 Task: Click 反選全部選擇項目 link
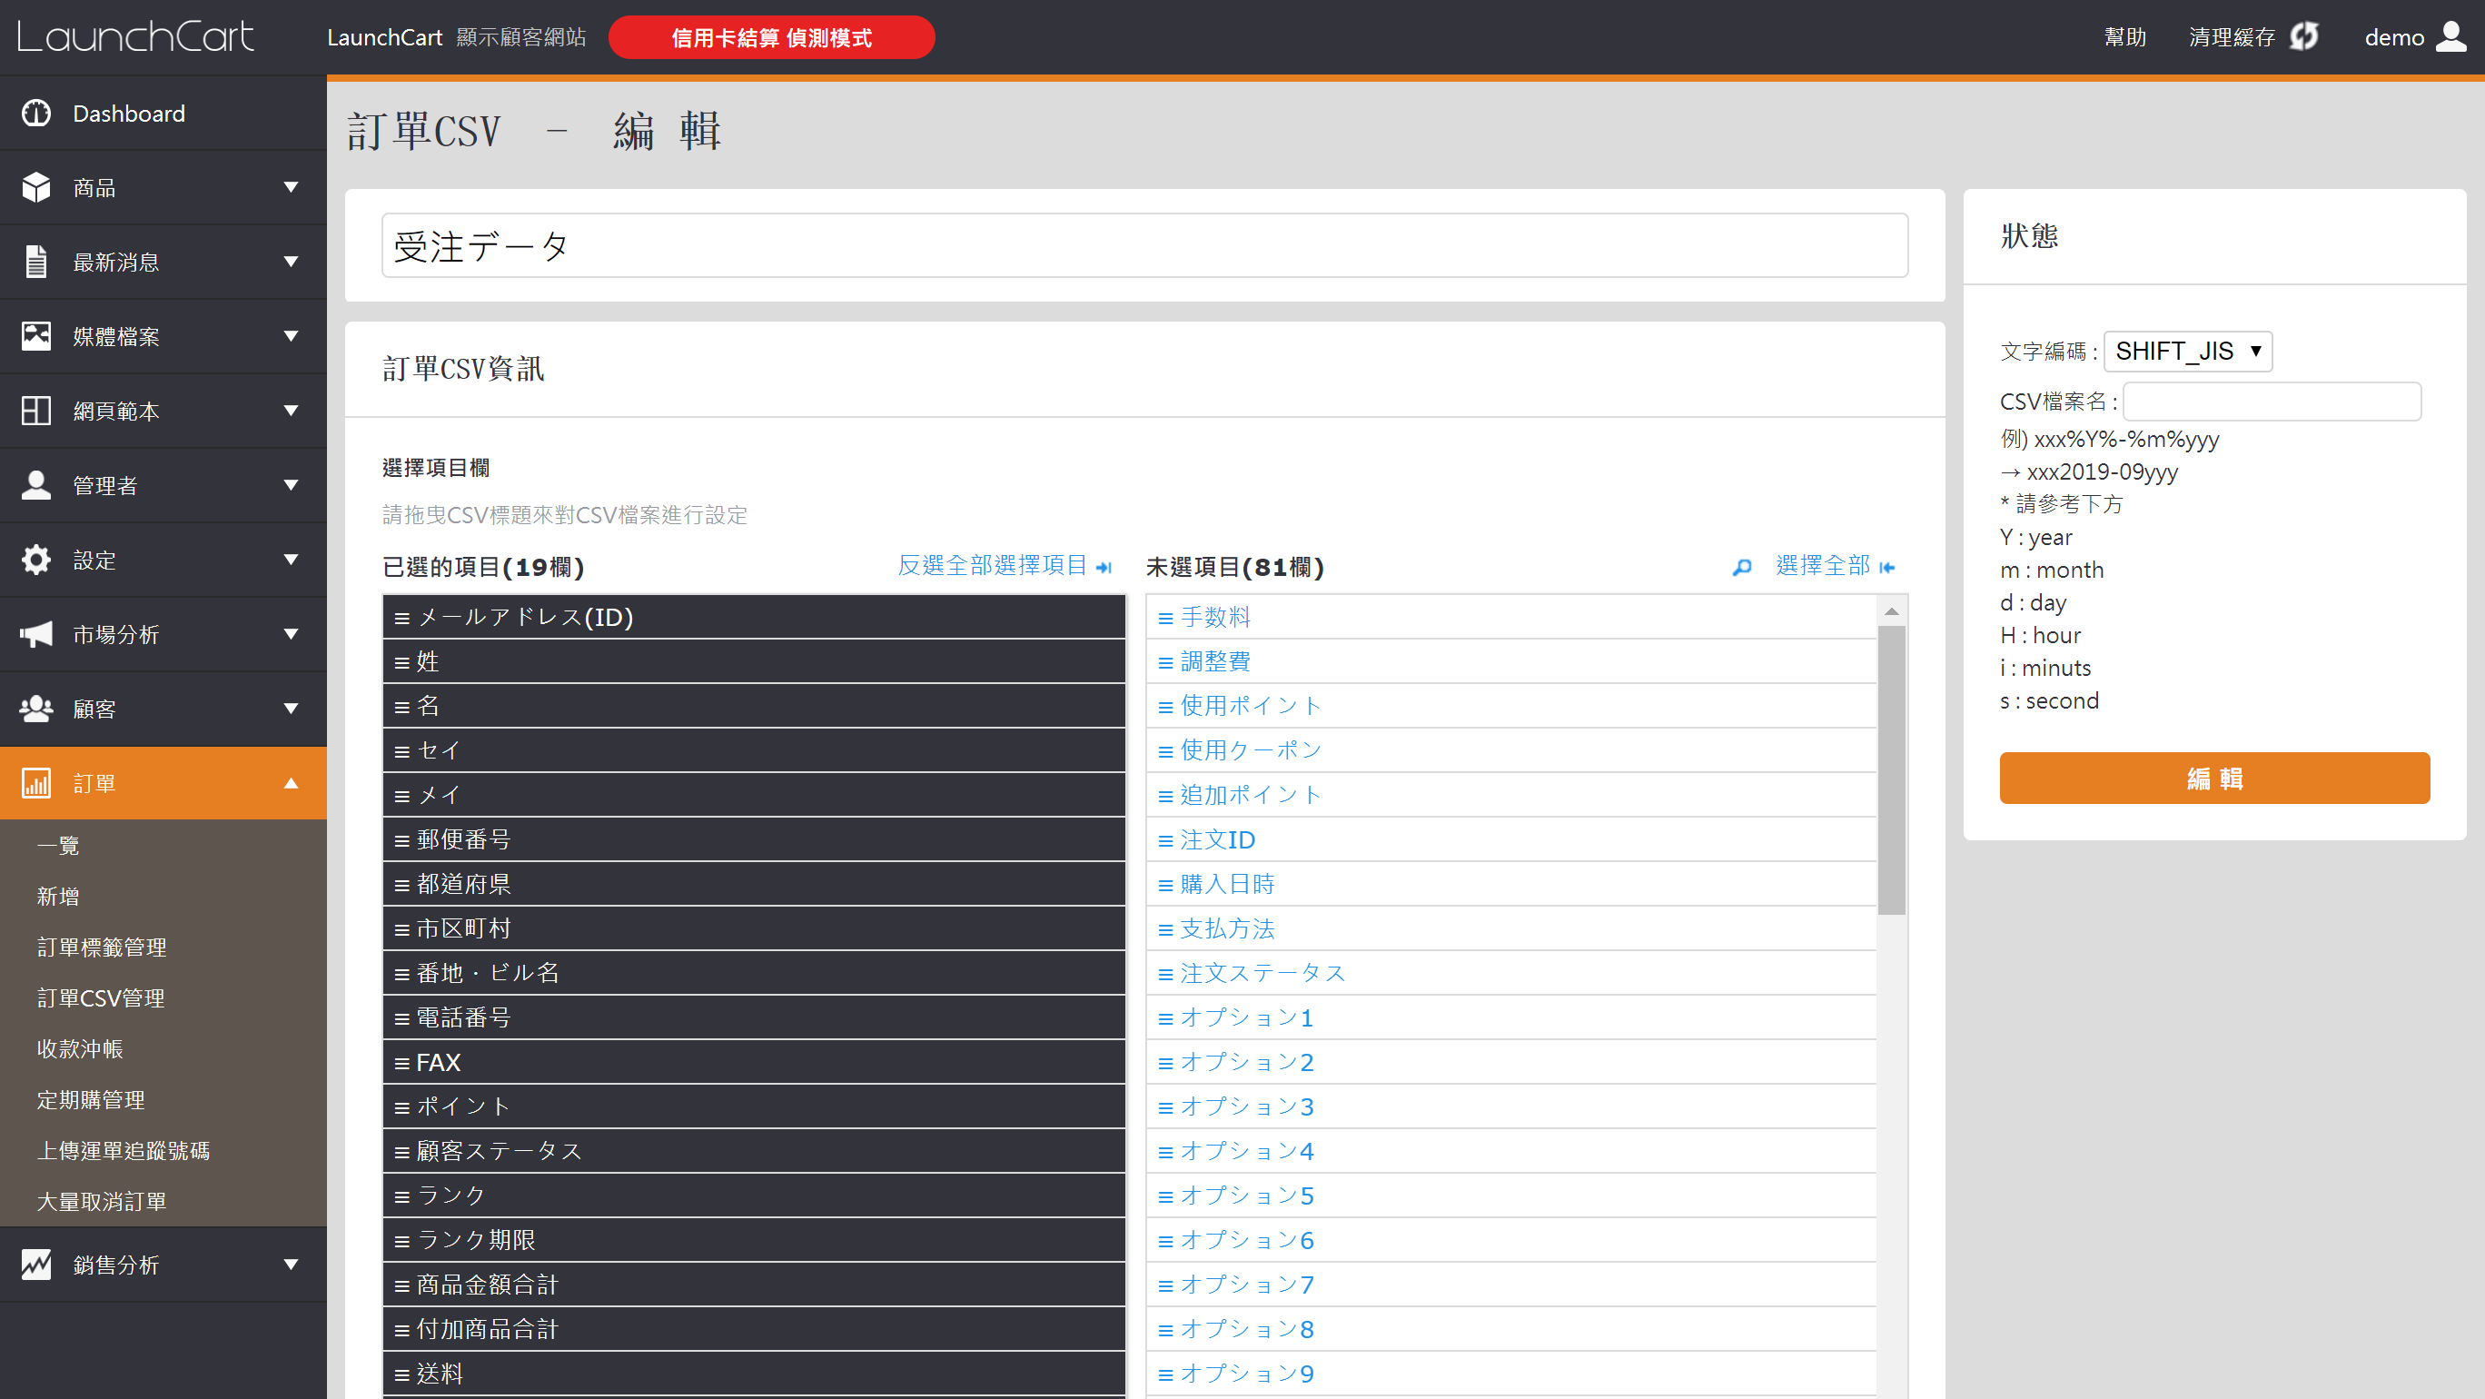[x=992, y=565]
